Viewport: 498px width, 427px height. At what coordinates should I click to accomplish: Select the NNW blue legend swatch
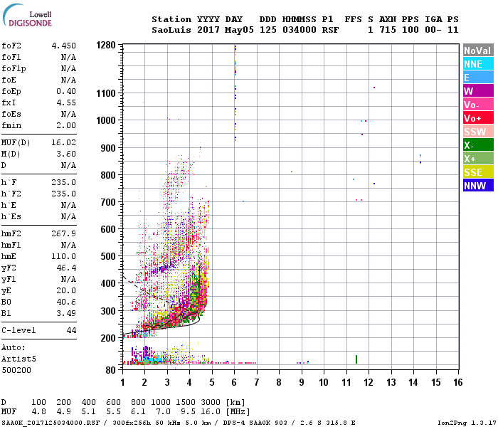478,186
